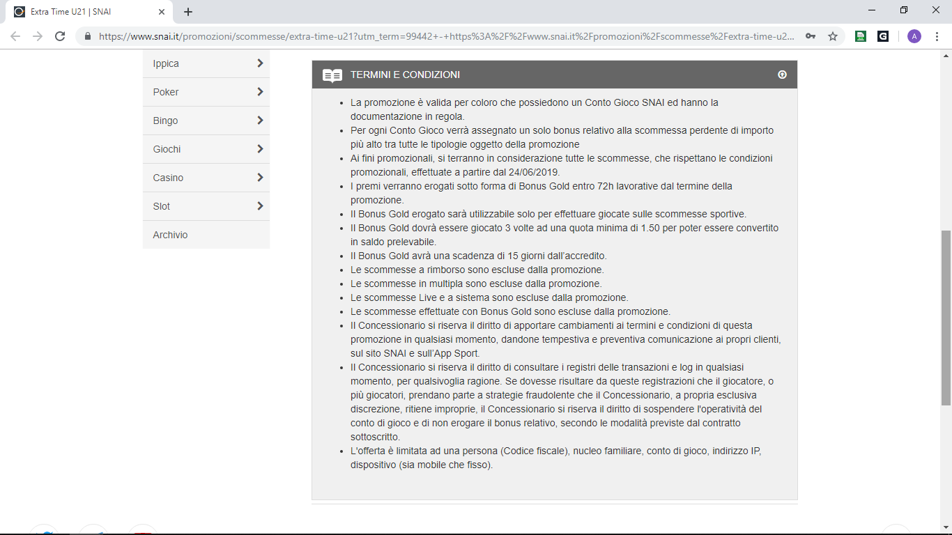Click the scrollbar up arrow
This screenshot has height=535, width=952.
[x=946, y=55]
